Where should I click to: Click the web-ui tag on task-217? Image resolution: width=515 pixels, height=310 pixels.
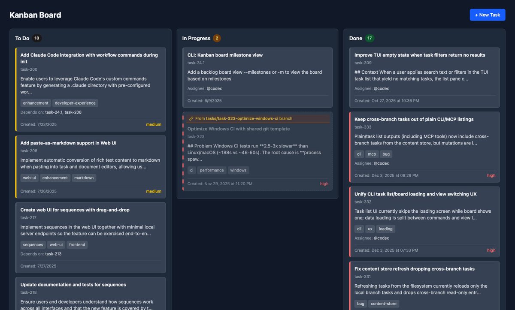(56, 244)
